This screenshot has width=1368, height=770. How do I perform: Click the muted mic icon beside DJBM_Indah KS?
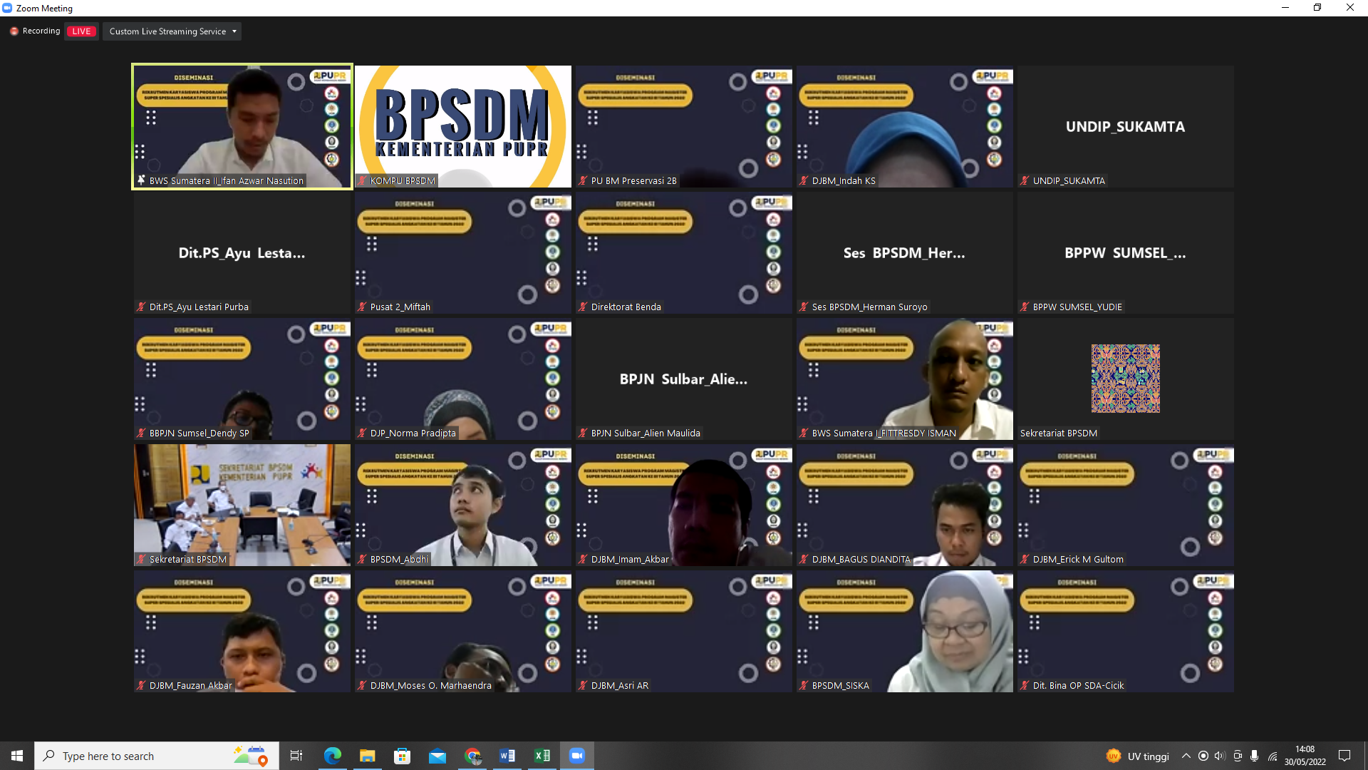tap(804, 181)
